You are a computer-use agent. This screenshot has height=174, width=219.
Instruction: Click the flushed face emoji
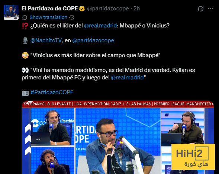(25, 55)
